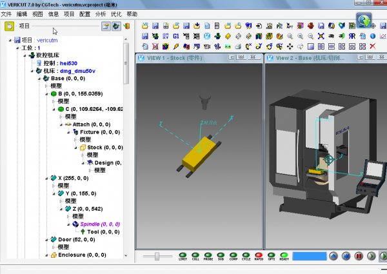Click the pan arrows icon in toolbar
Screen dimensions: 387x274
tap(290, 47)
